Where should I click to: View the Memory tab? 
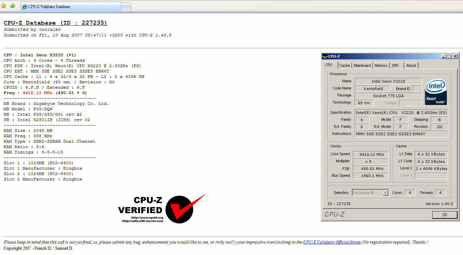381,65
